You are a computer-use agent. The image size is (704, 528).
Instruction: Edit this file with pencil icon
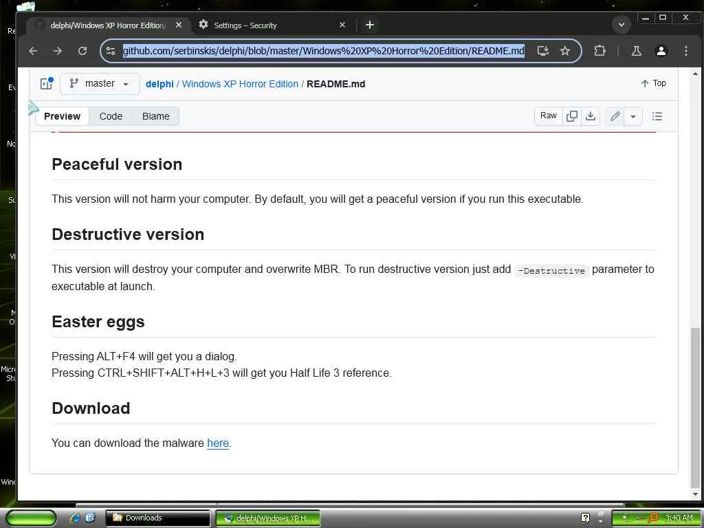pos(615,116)
